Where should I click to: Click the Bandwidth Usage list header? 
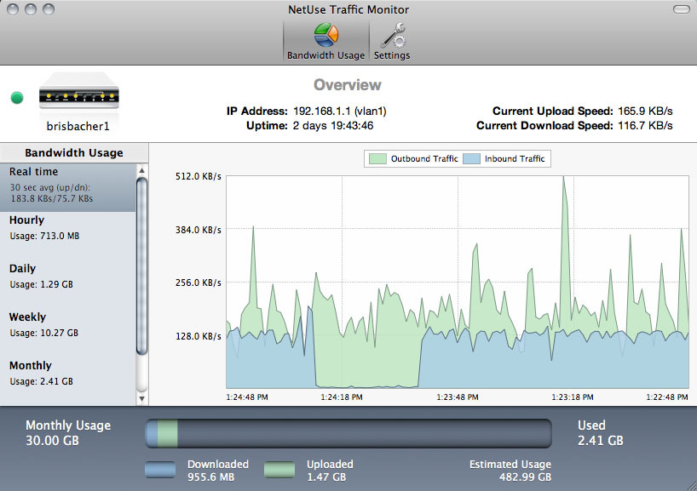[73, 153]
